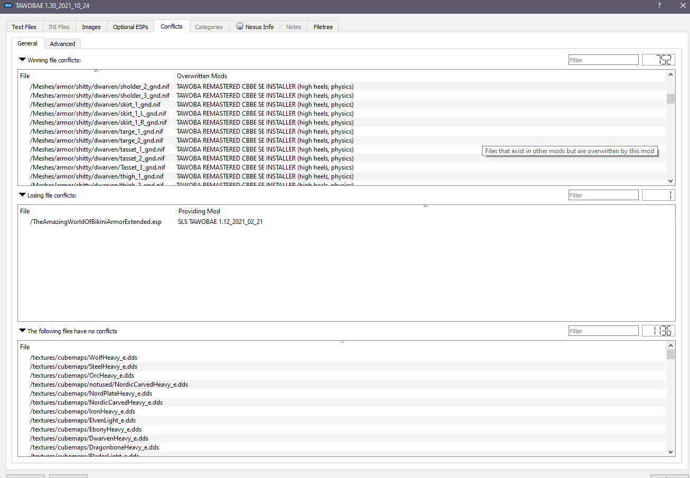Switch to the Advanced conflicts sub-tab
The height and width of the screenshot is (478, 690).
(62, 44)
